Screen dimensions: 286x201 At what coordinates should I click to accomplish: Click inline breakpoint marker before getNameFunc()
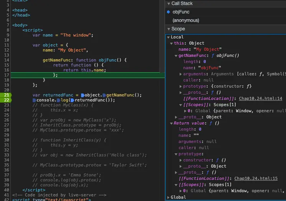104,95
